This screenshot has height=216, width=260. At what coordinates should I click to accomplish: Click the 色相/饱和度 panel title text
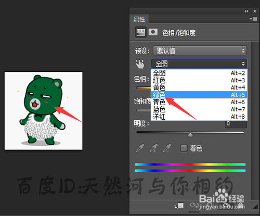(179, 33)
